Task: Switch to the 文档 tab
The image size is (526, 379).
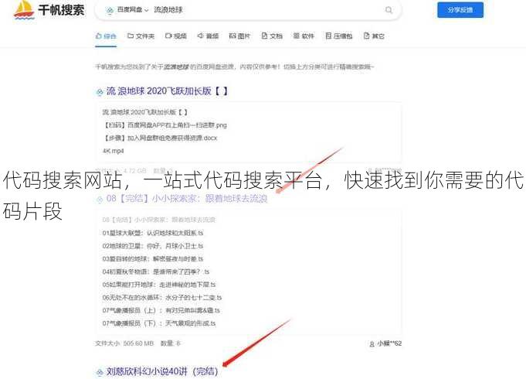Action: click(272, 36)
